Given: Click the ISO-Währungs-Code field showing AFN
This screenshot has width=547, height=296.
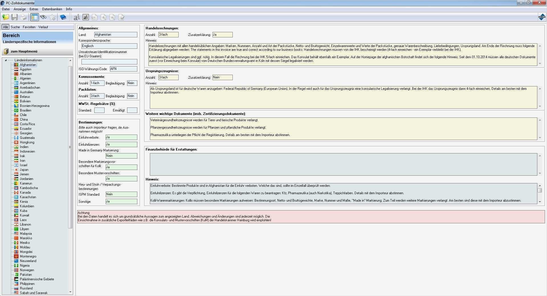Looking at the screenshot, I should (x=124, y=69).
